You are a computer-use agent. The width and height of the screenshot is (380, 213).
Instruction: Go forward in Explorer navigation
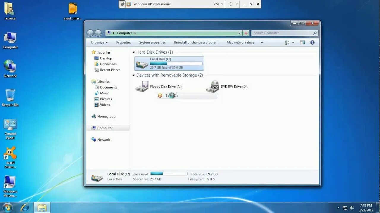98,33
